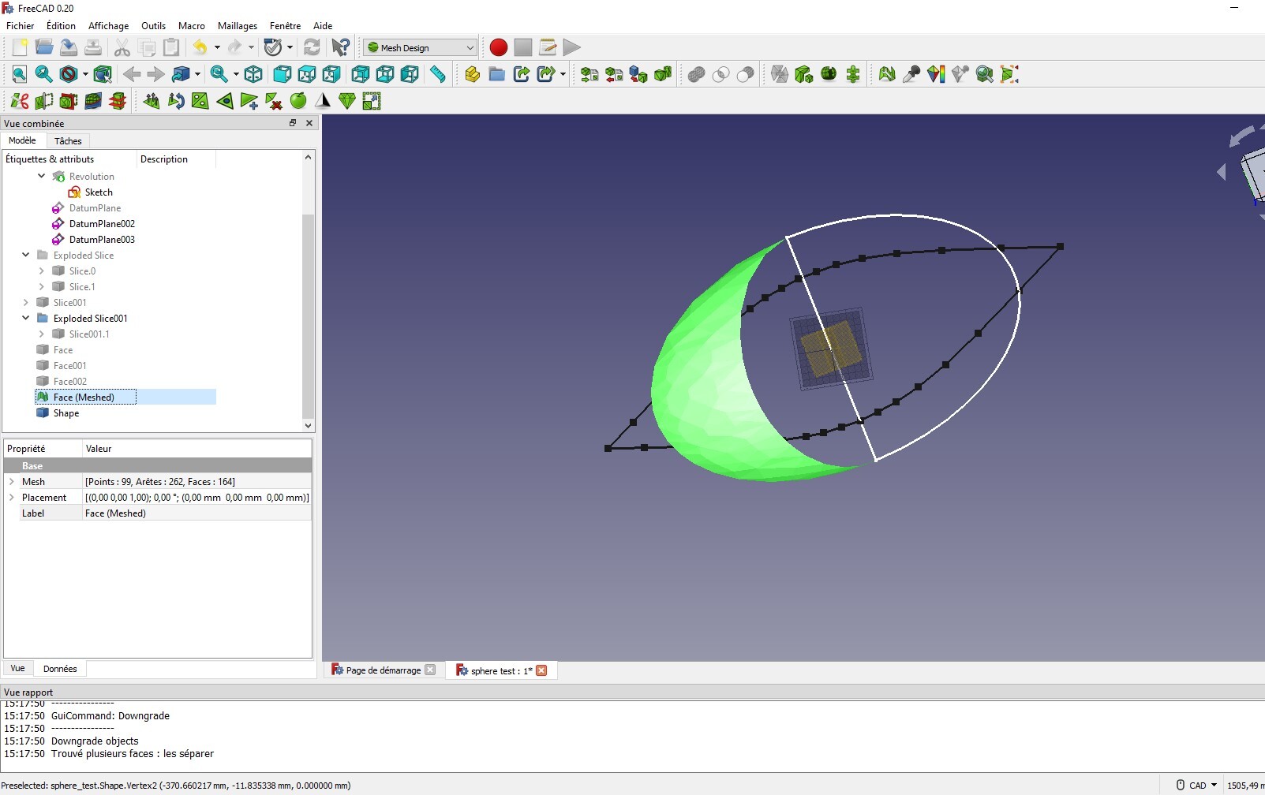The image size is (1265, 795).
Task: Click the Undo arrow icon
Action: coord(200,47)
